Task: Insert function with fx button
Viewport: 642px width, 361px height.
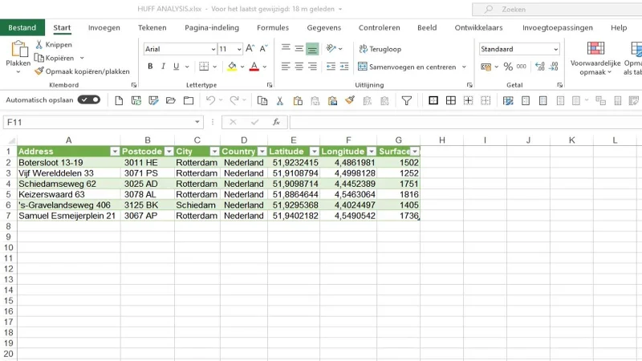Action: click(276, 122)
